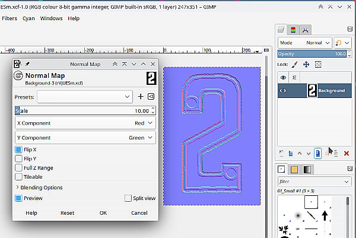Disable the Flip X checkbox
Viewport: 356px width, 238px height.
[x=19, y=150]
